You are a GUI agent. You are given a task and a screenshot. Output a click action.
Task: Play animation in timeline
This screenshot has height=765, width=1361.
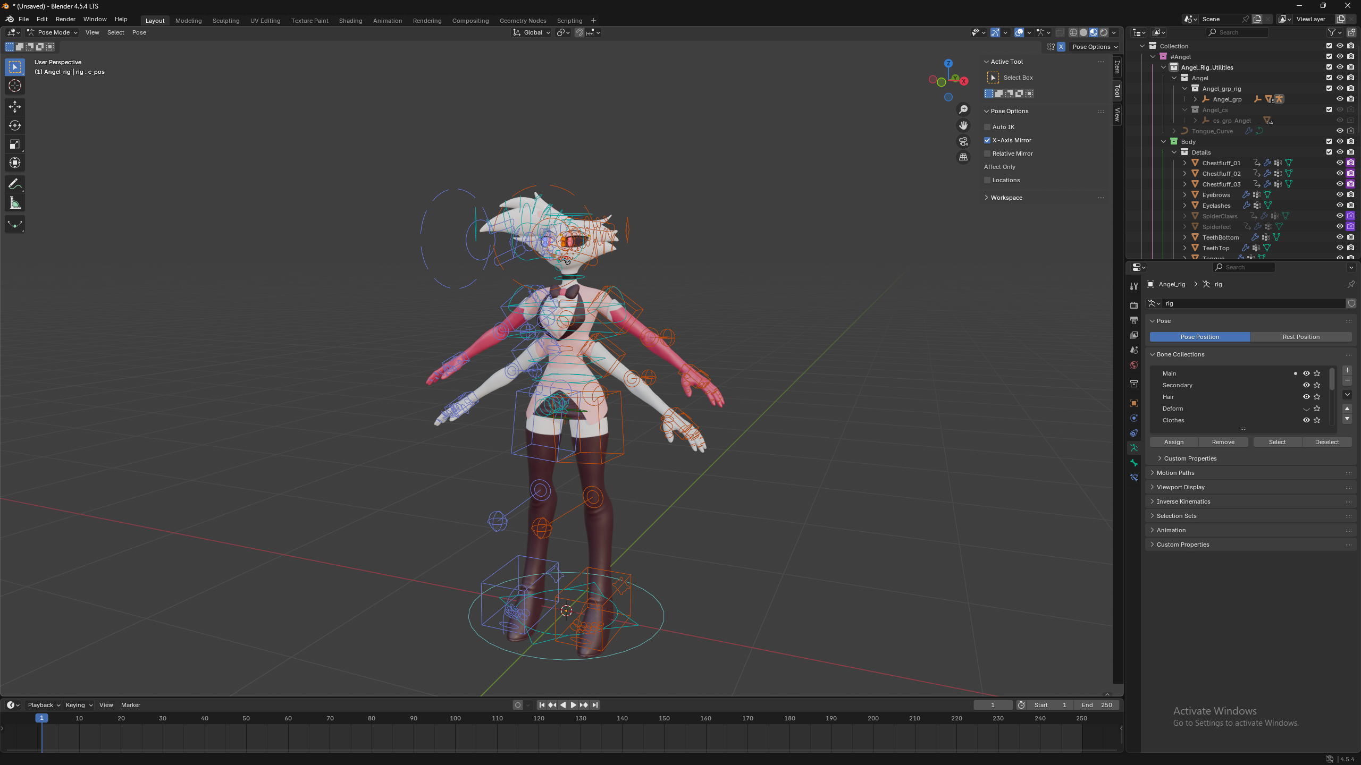[x=573, y=705]
